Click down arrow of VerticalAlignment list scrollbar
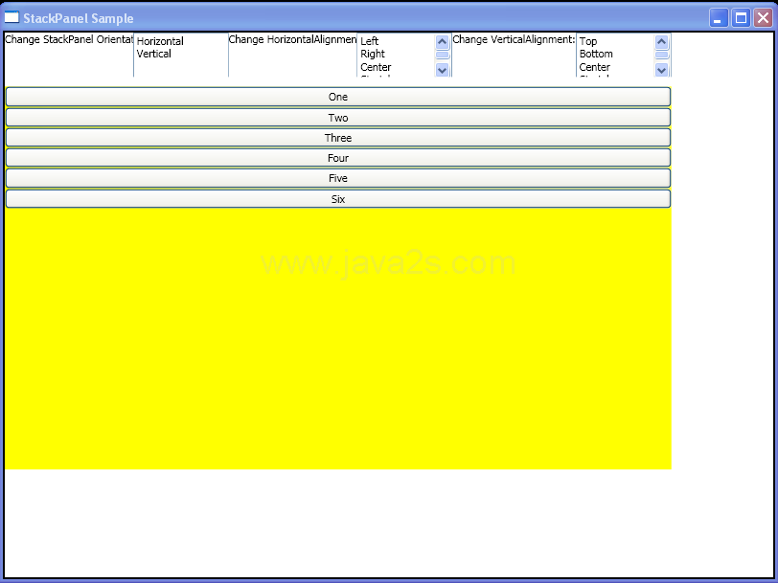This screenshot has width=778, height=583. [661, 70]
